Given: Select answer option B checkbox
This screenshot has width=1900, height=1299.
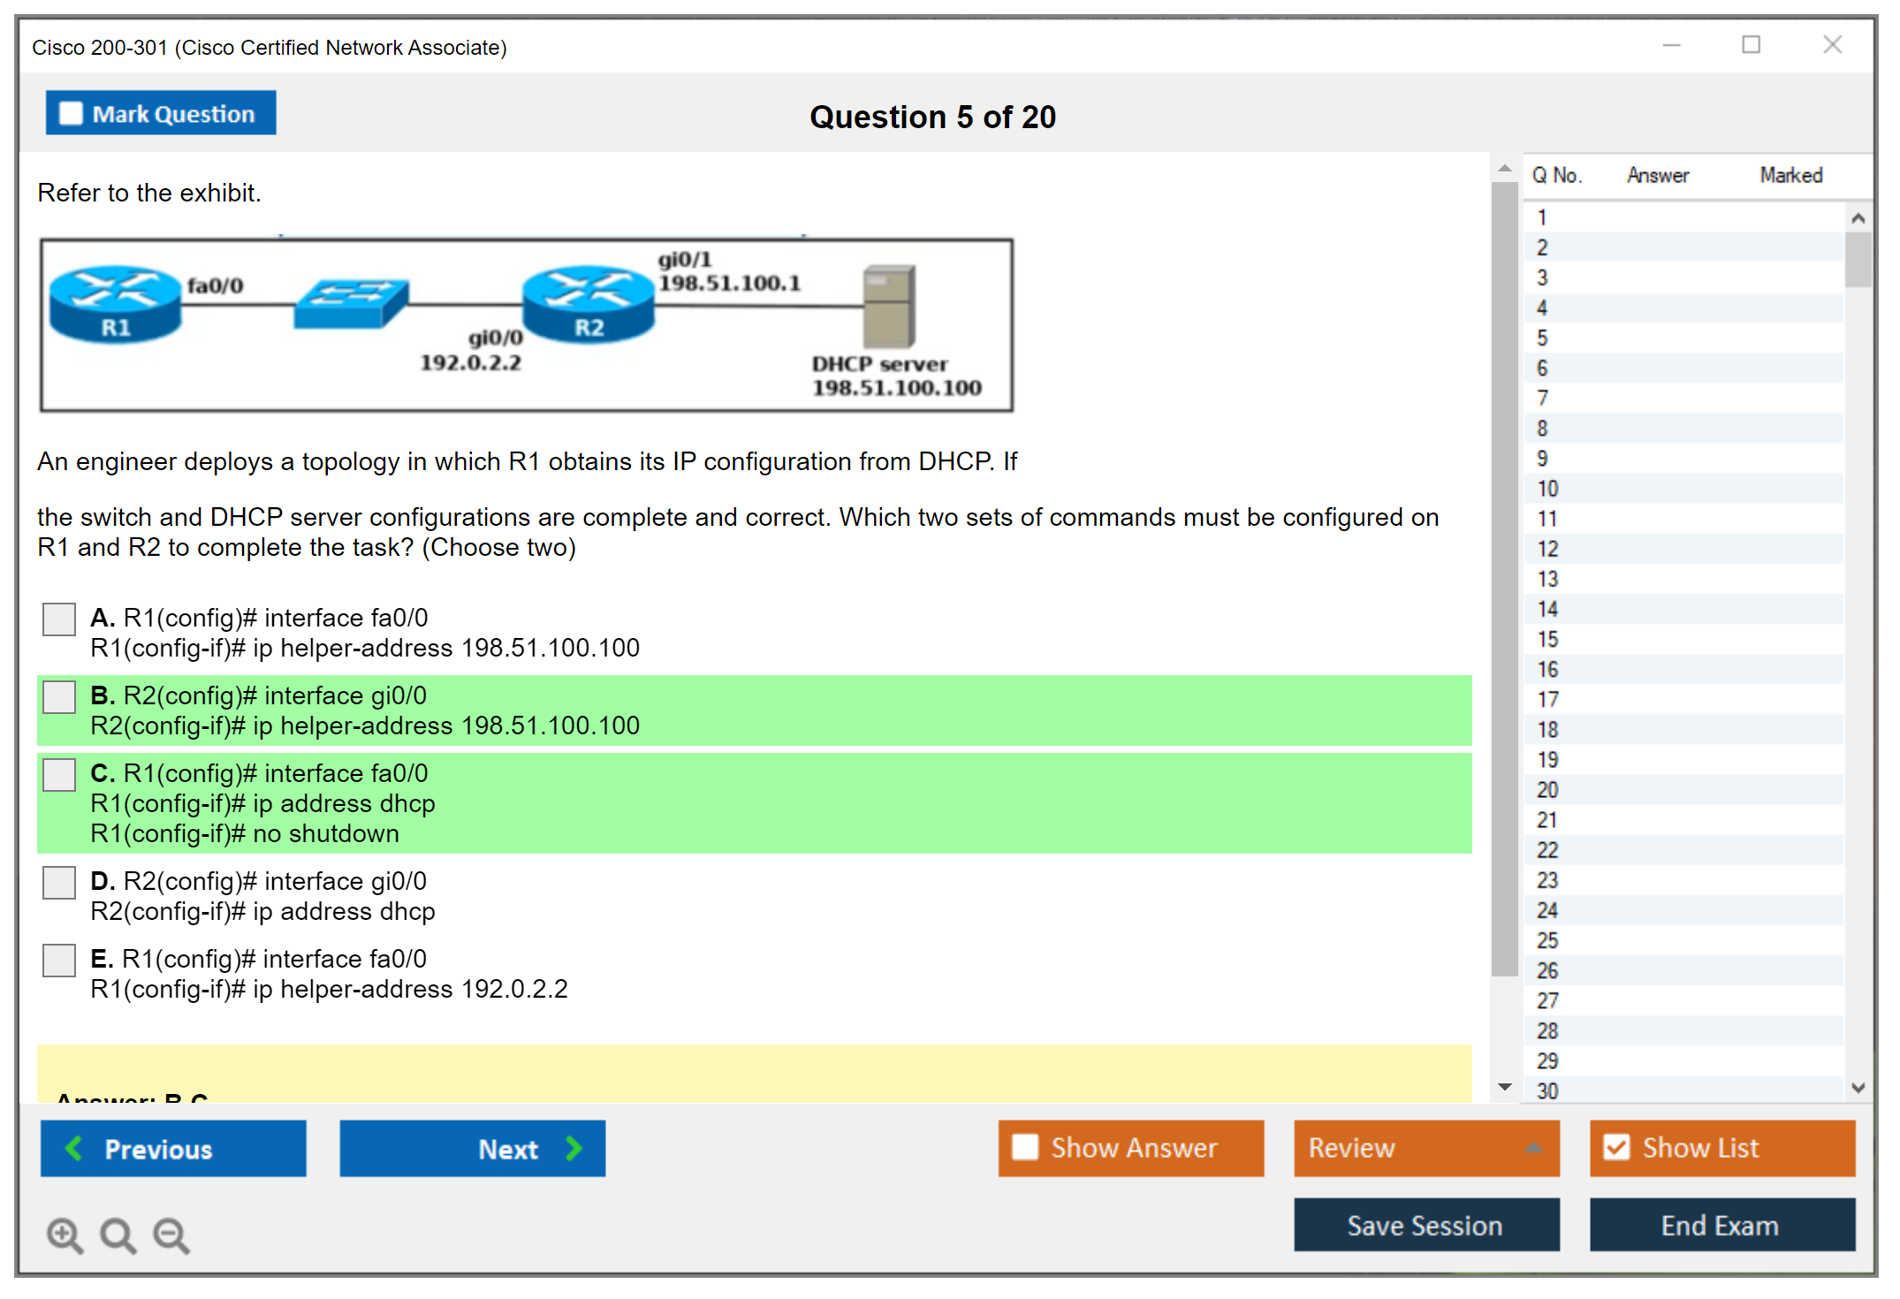Looking at the screenshot, I should tap(59, 697).
